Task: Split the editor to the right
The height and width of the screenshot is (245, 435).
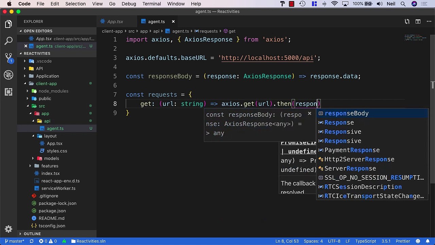Action: [x=418, y=21]
